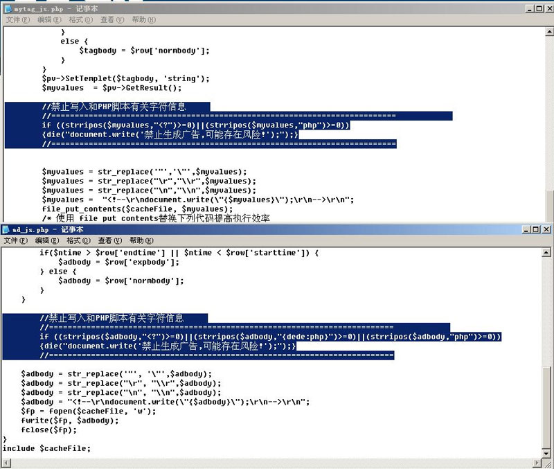
Task: Open 编辑 menu in mytag_js.php window
Action: point(48,20)
